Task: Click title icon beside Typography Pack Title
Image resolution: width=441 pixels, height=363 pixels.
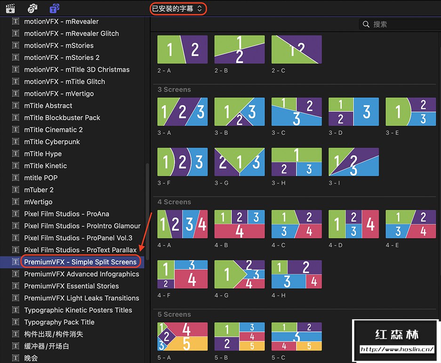Action: coord(16,322)
